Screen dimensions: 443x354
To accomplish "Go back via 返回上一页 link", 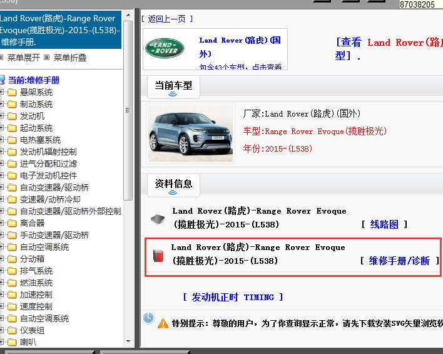I will tap(167, 19).
